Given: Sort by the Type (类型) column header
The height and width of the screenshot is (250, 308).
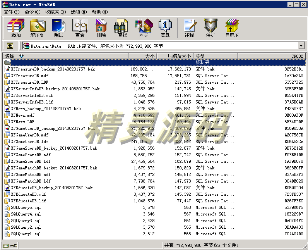Looking at the screenshot, I should [x=215, y=56].
